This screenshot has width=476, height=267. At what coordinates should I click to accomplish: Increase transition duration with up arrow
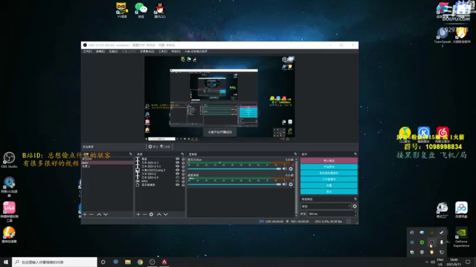355,212
